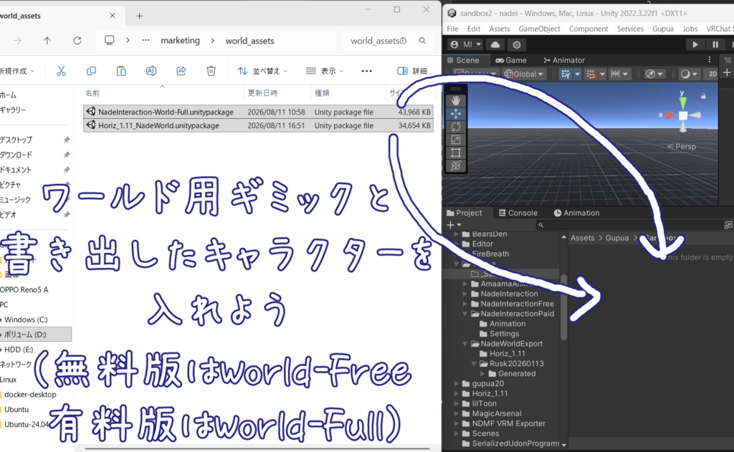Screen dimensions: 734x452
Task: Click the grid snapping icon in Scene
Action: pos(566,74)
